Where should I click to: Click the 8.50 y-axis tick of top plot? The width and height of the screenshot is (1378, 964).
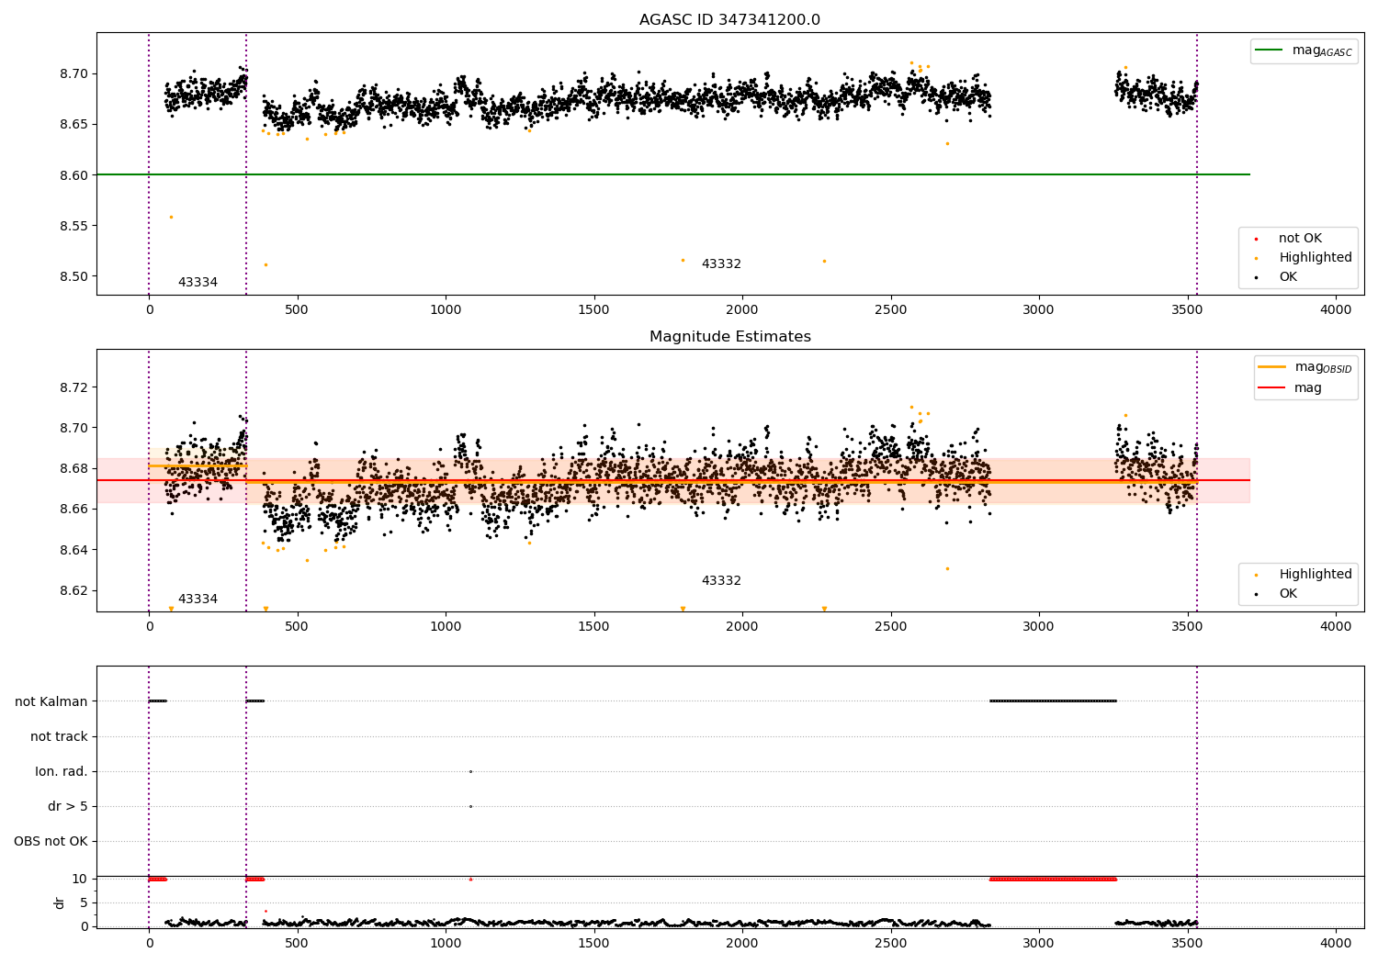(x=73, y=276)
